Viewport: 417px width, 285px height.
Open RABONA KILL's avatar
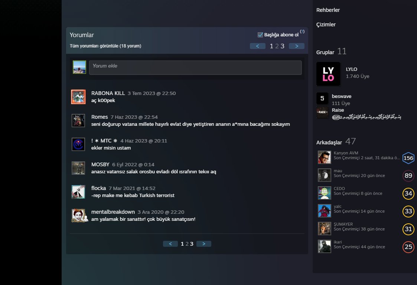pos(78,97)
